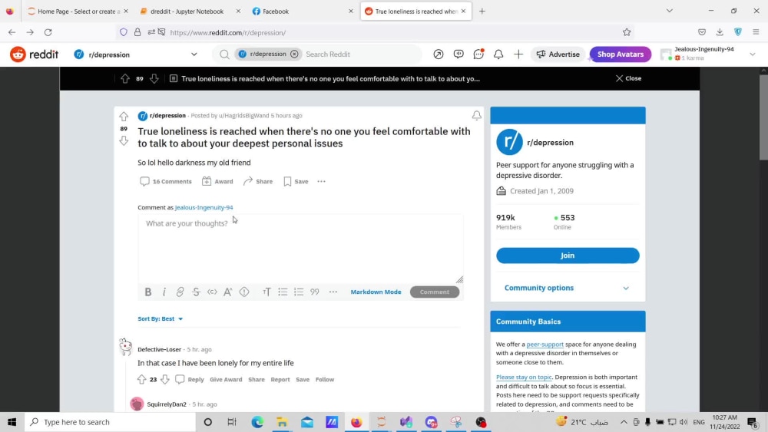
Task: Open post overflow menu (three dots)
Action: (321, 182)
